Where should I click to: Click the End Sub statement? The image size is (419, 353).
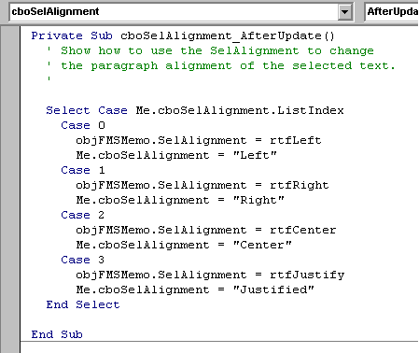pos(57,334)
